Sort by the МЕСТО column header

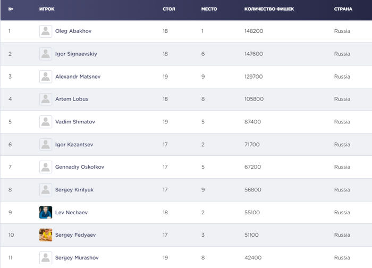(x=209, y=9)
